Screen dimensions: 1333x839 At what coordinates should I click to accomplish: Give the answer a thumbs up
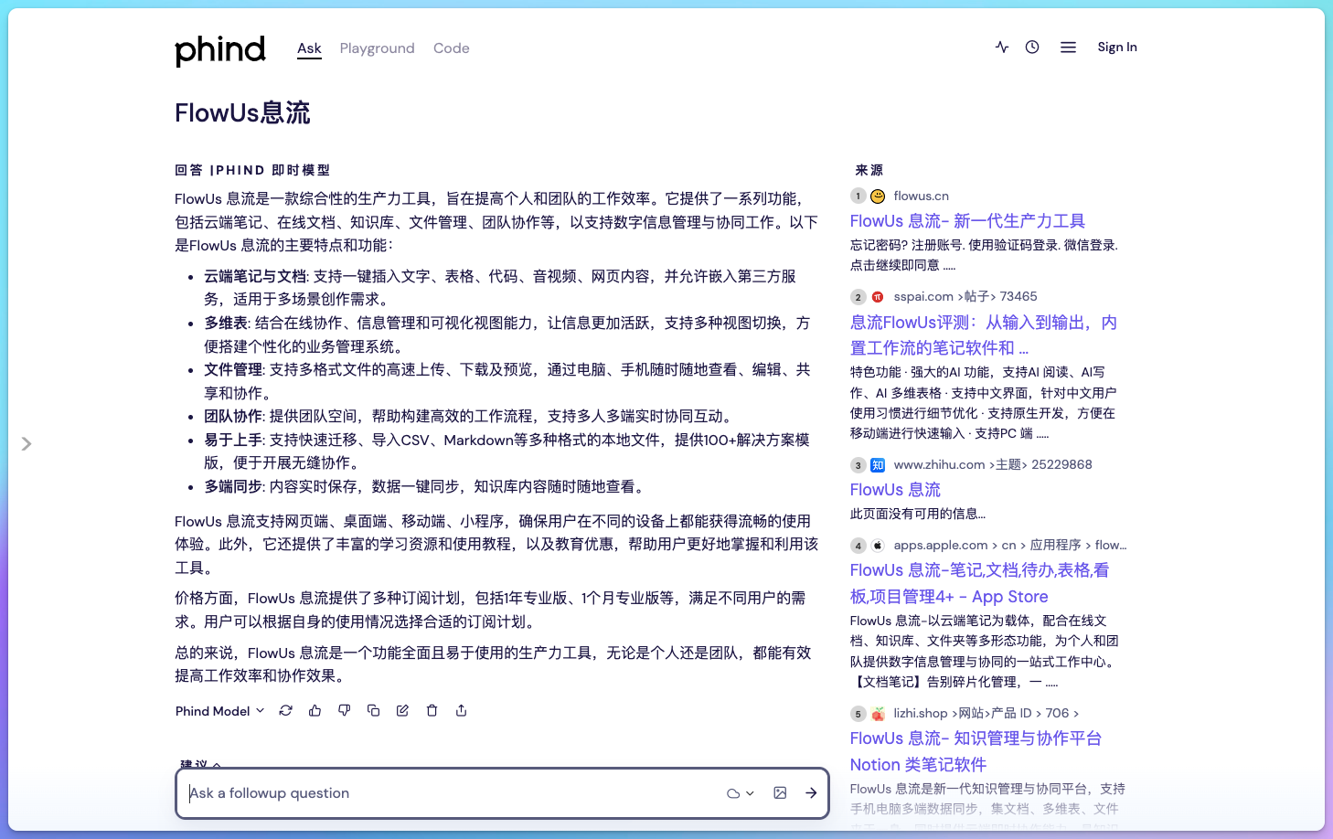tap(315, 711)
